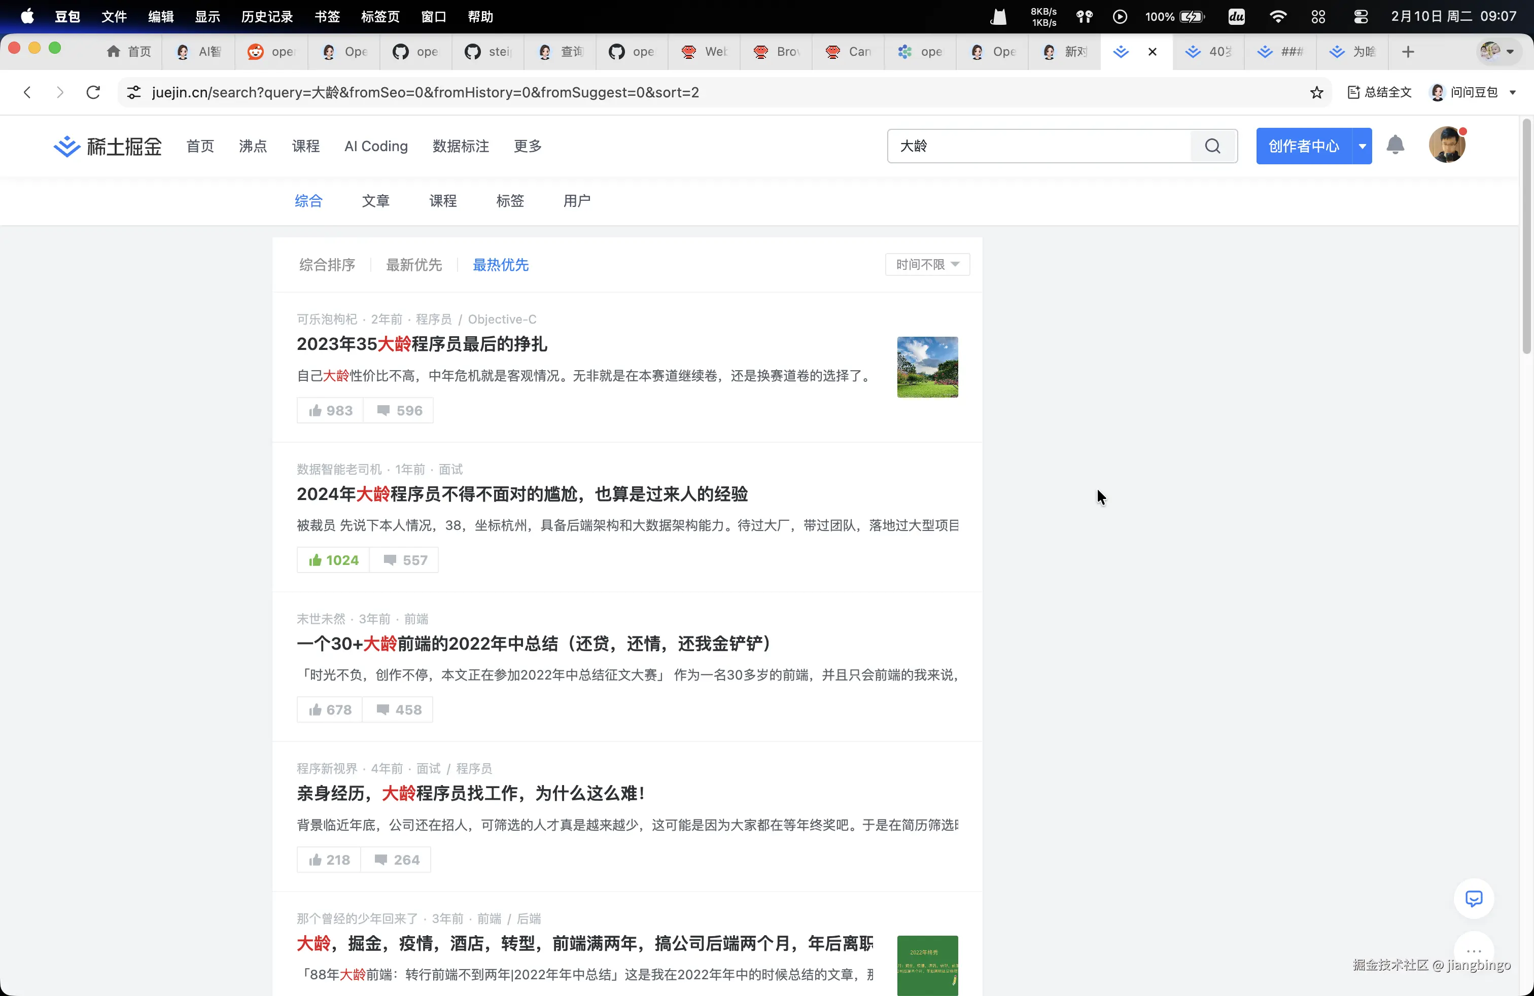The image size is (1534, 996).
Task: Click the comment icon on the 2024年大龄 article
Action: click(390, 560)
